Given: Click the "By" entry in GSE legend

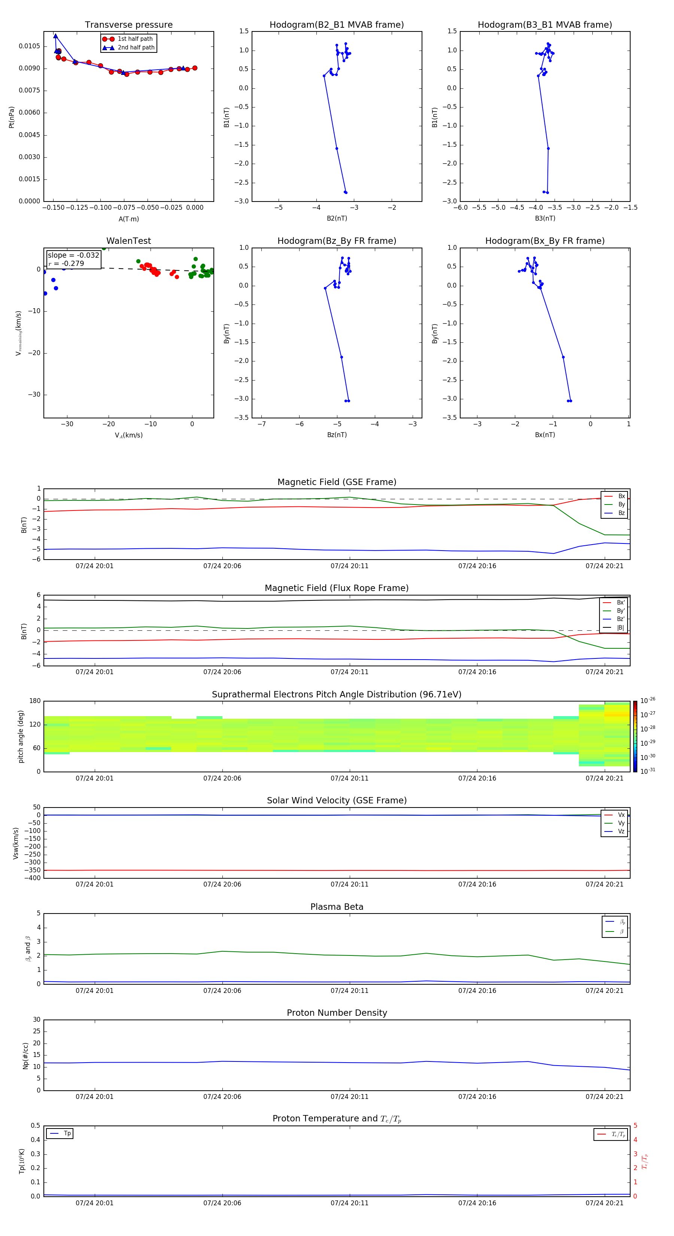Looking at the screenshot, I should [614, 504].
